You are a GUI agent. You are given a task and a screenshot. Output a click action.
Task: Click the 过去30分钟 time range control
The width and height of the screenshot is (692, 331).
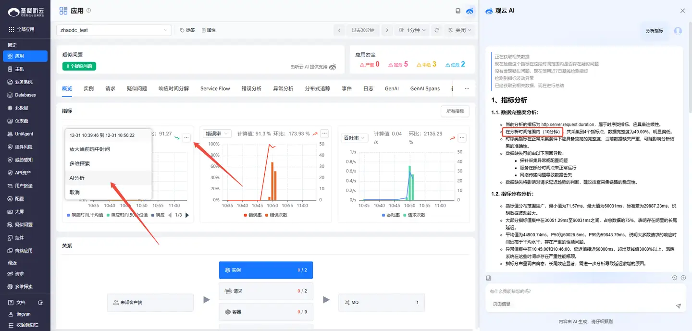tap(363, 30)
